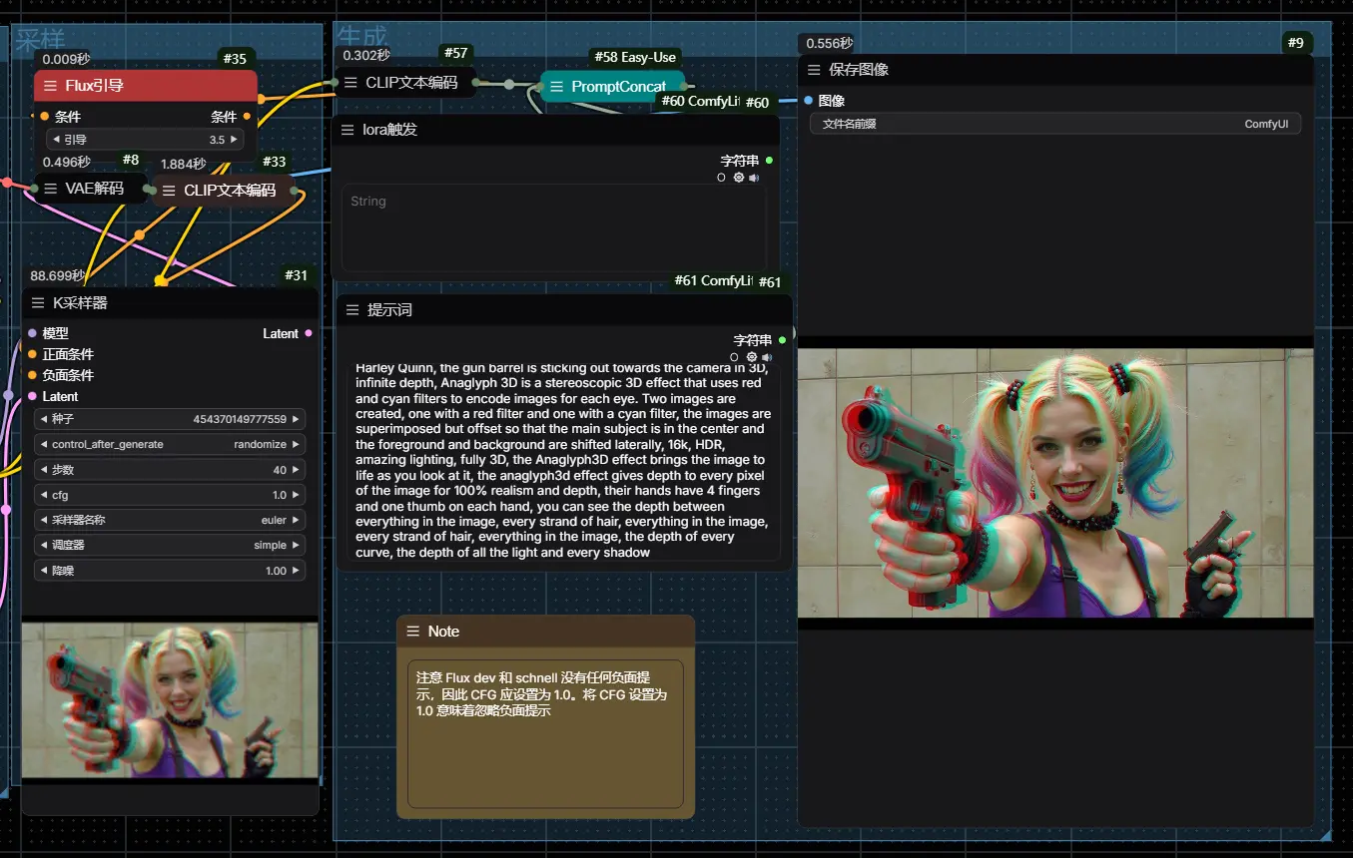This screenshot has width=1353, height=858.
Task: Click the 正面条件 input port dot
Action: 32,354
